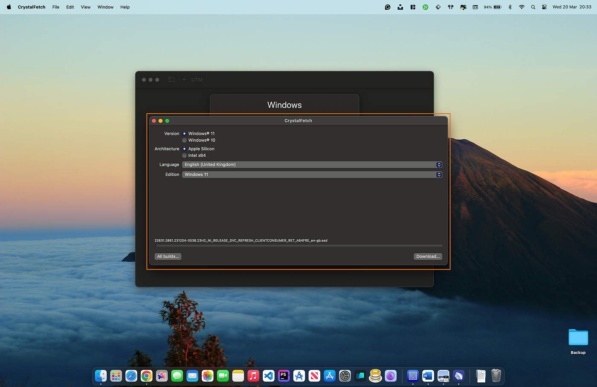Open Control Center in menu bar

pyautogui.click(x=545, y=7)
